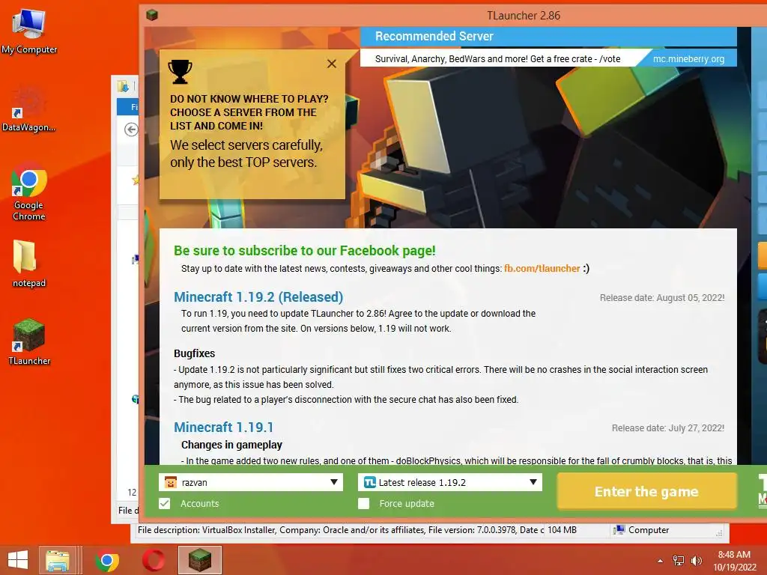
Task: Open the notepad folder on desktop
Action: (29, 264)
